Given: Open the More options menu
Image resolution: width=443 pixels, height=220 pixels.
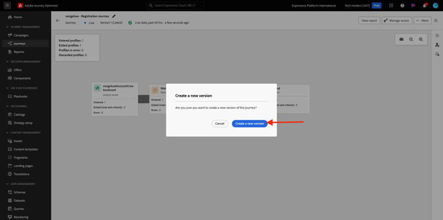Looking at the screenshot, I should pos(422,21).
